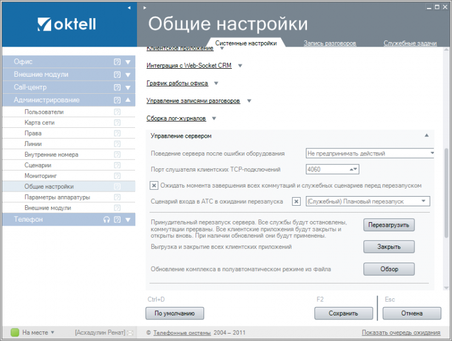Expand Телефон section arrow
The image size is (452, 341).
128,220
